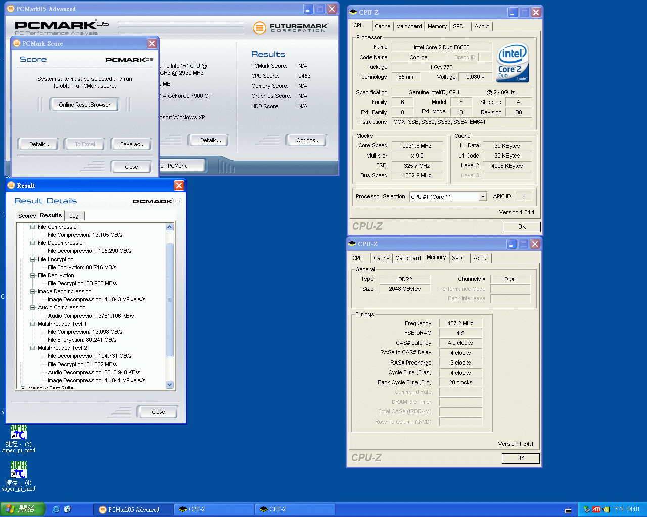The width and height of the screenshot is (647, 517).
Task: Open Memory tab in upper CPU-Z window
Action: pos(437,26)
